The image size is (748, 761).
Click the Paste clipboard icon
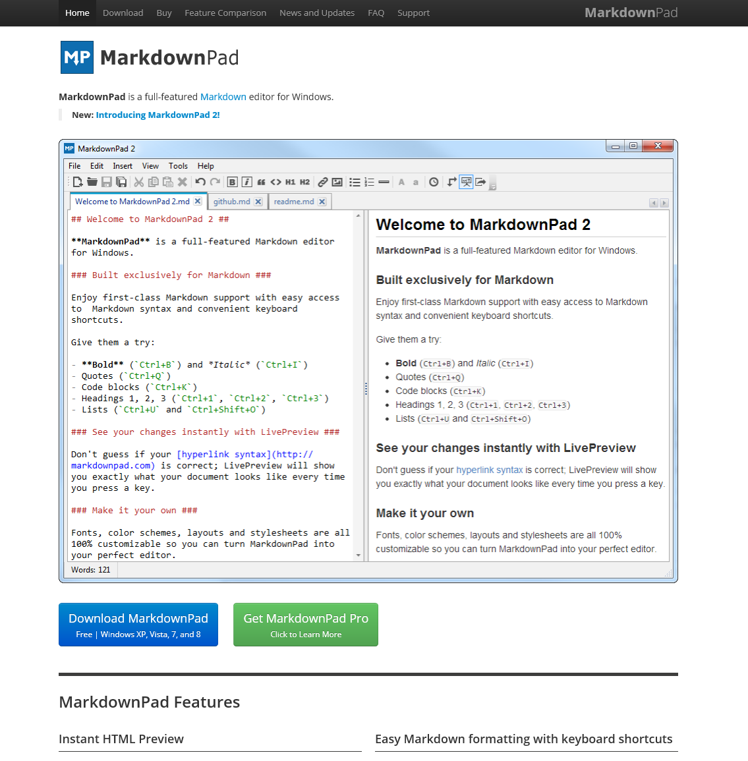point(168,182)
